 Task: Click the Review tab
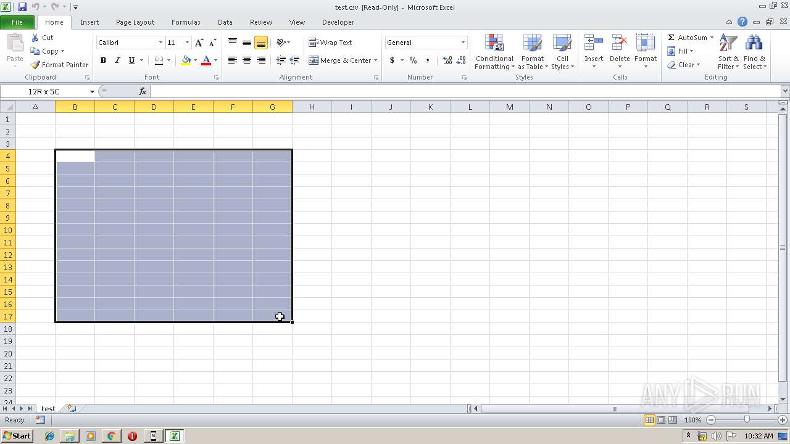261,22
